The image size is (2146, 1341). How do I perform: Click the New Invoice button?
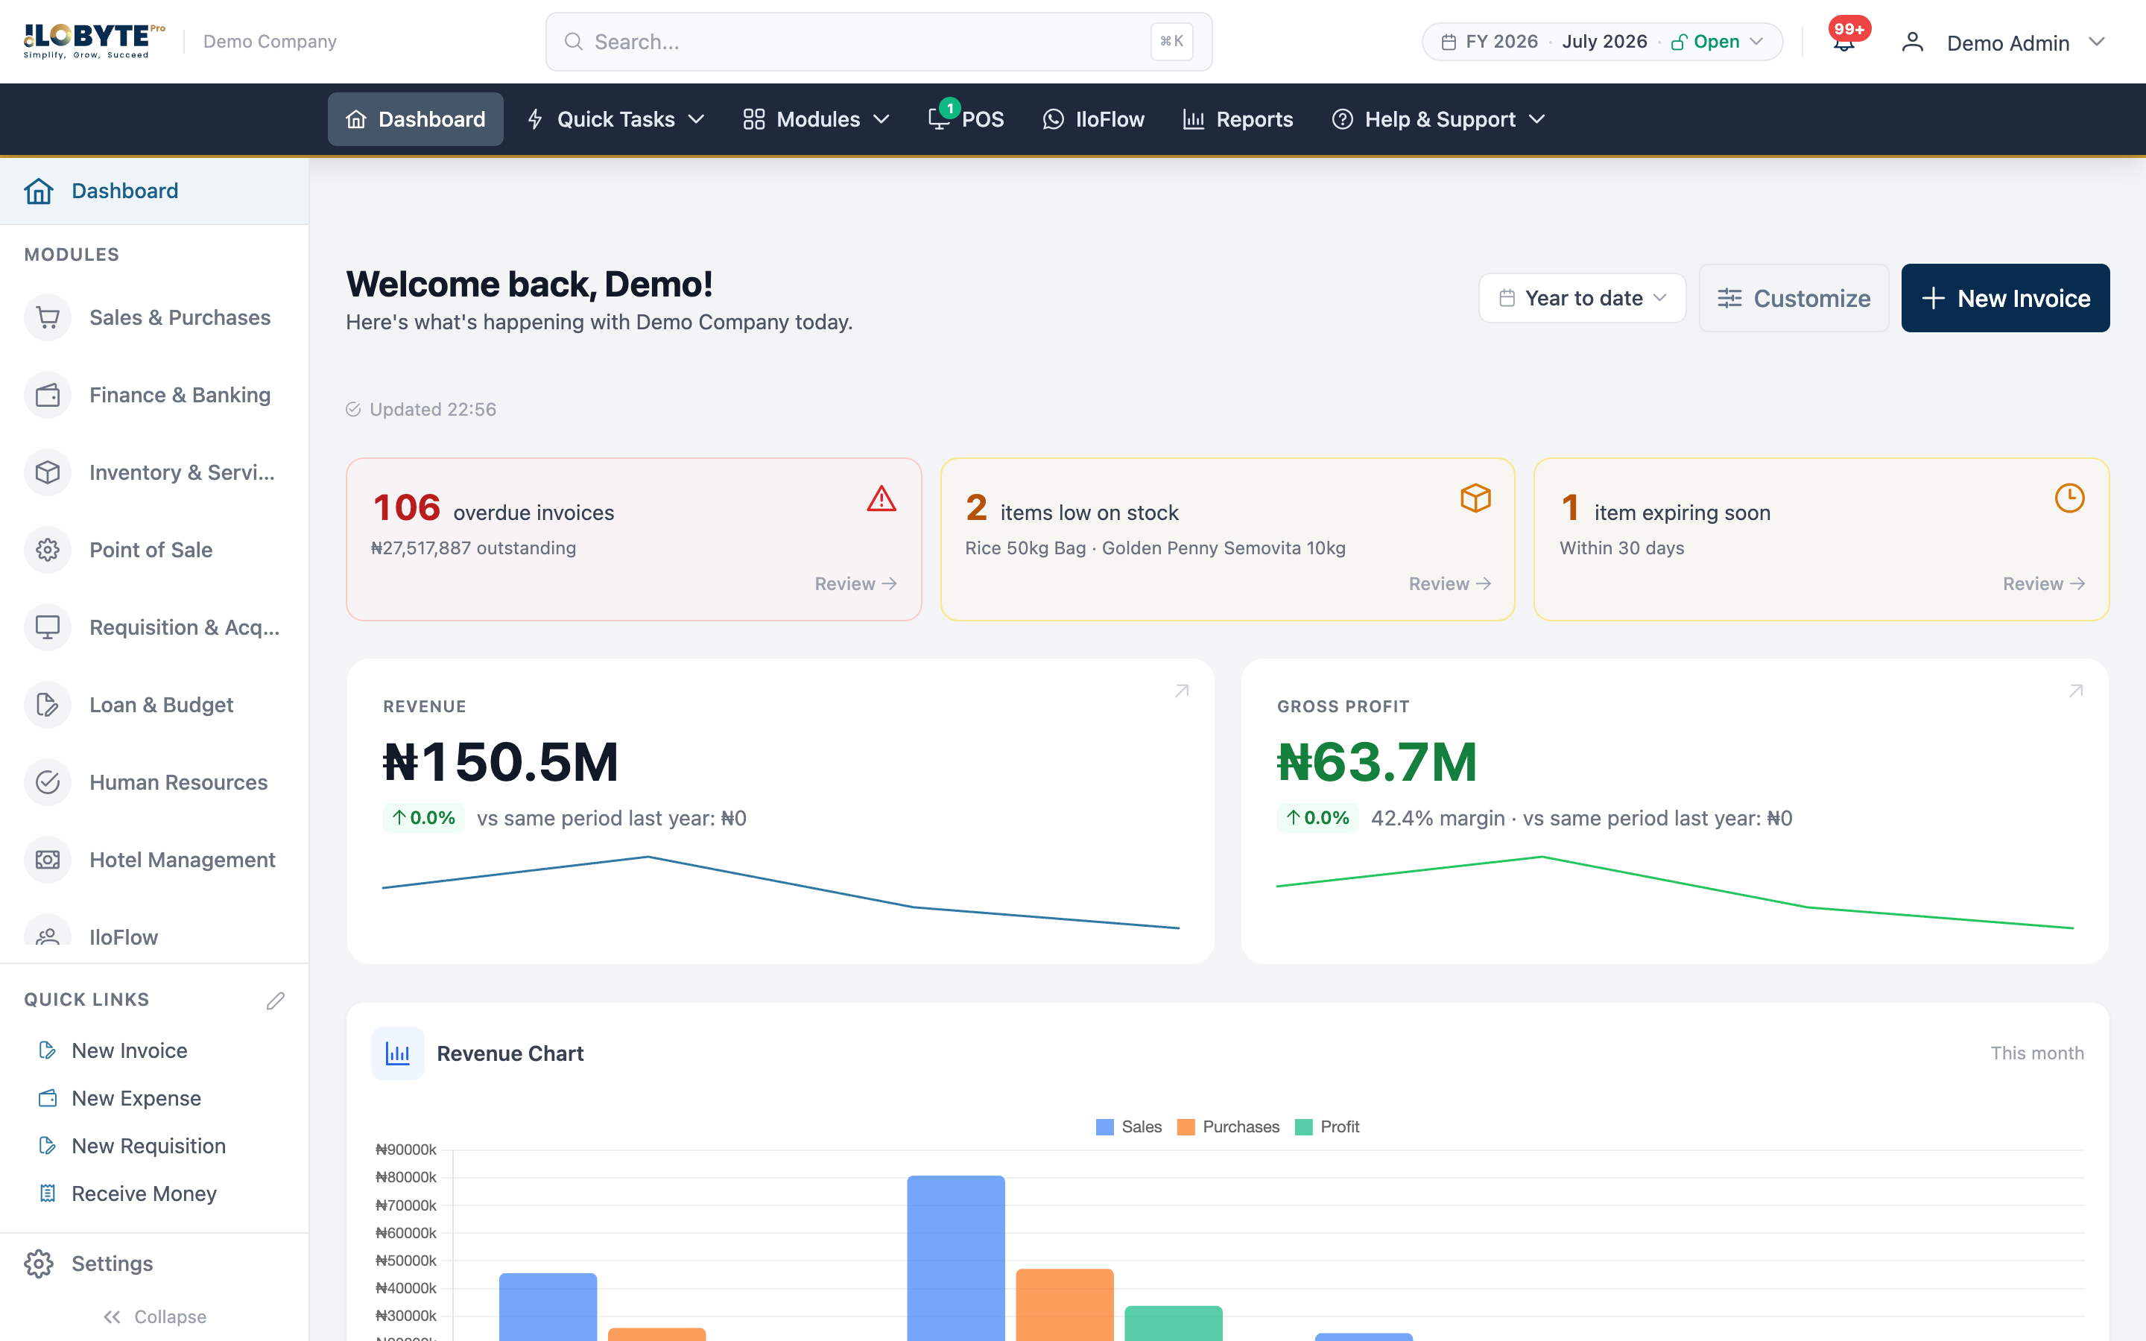(x=2005, y=298)
